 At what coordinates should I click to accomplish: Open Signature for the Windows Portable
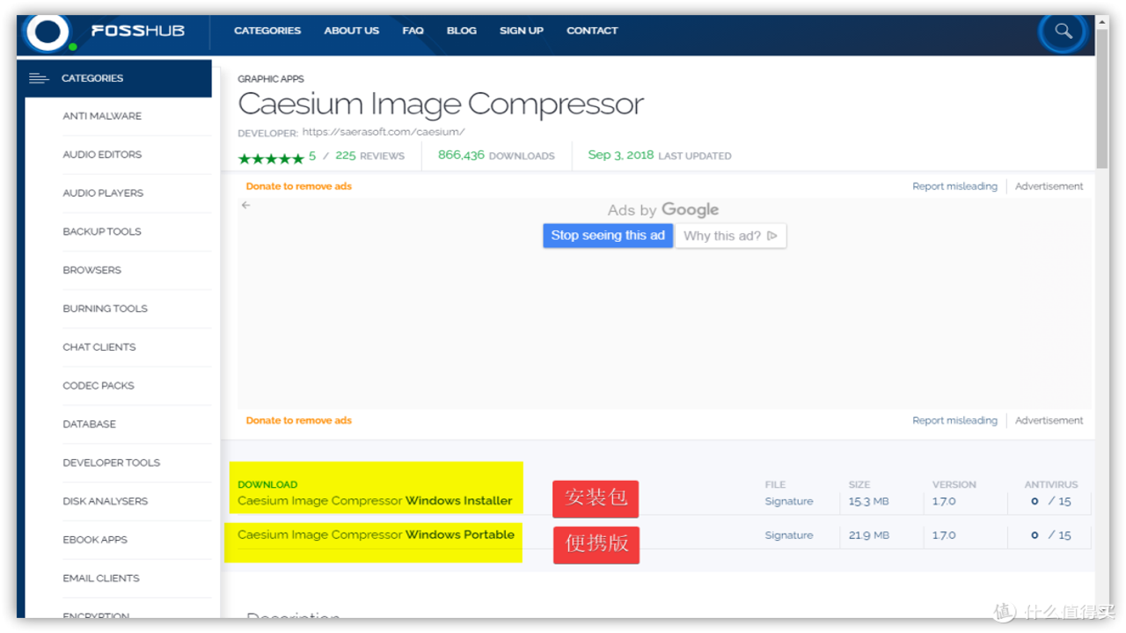tap(789, 535)
